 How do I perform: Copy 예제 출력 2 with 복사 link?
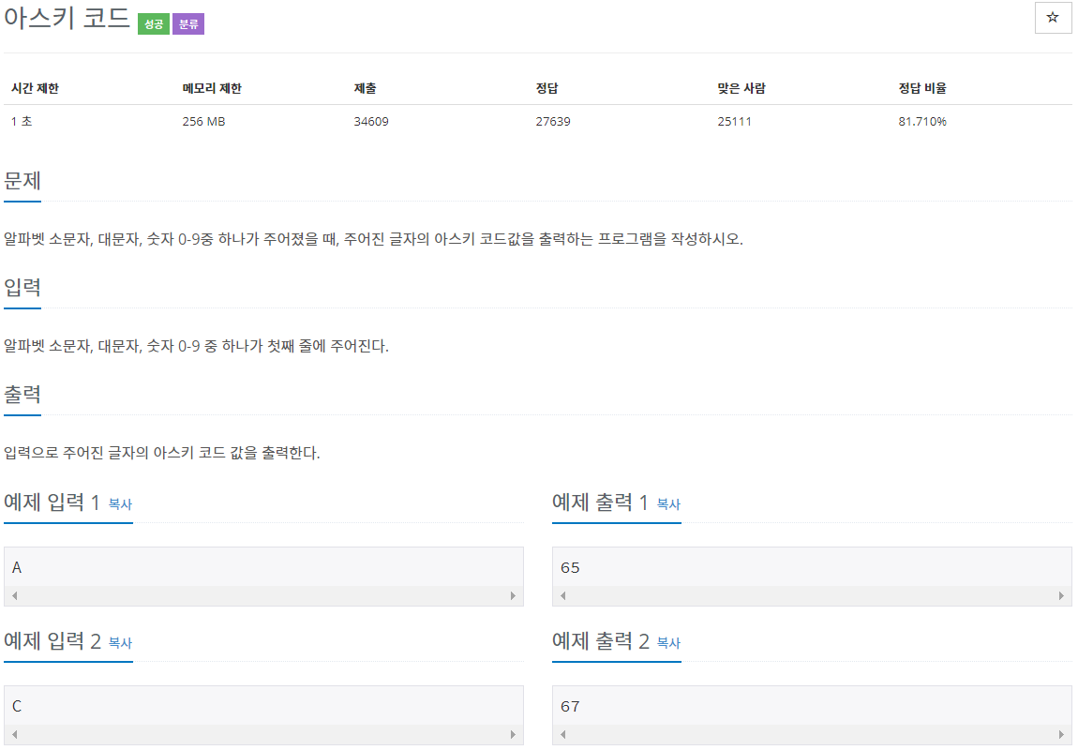668,643
